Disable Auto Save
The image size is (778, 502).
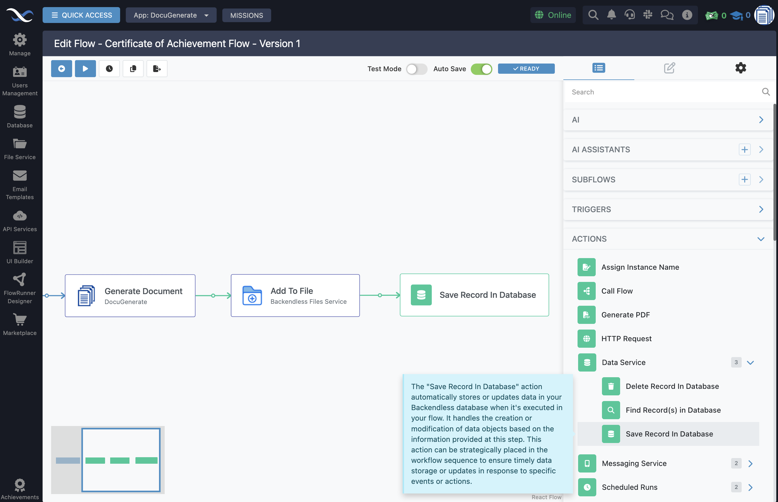point(482,69)
